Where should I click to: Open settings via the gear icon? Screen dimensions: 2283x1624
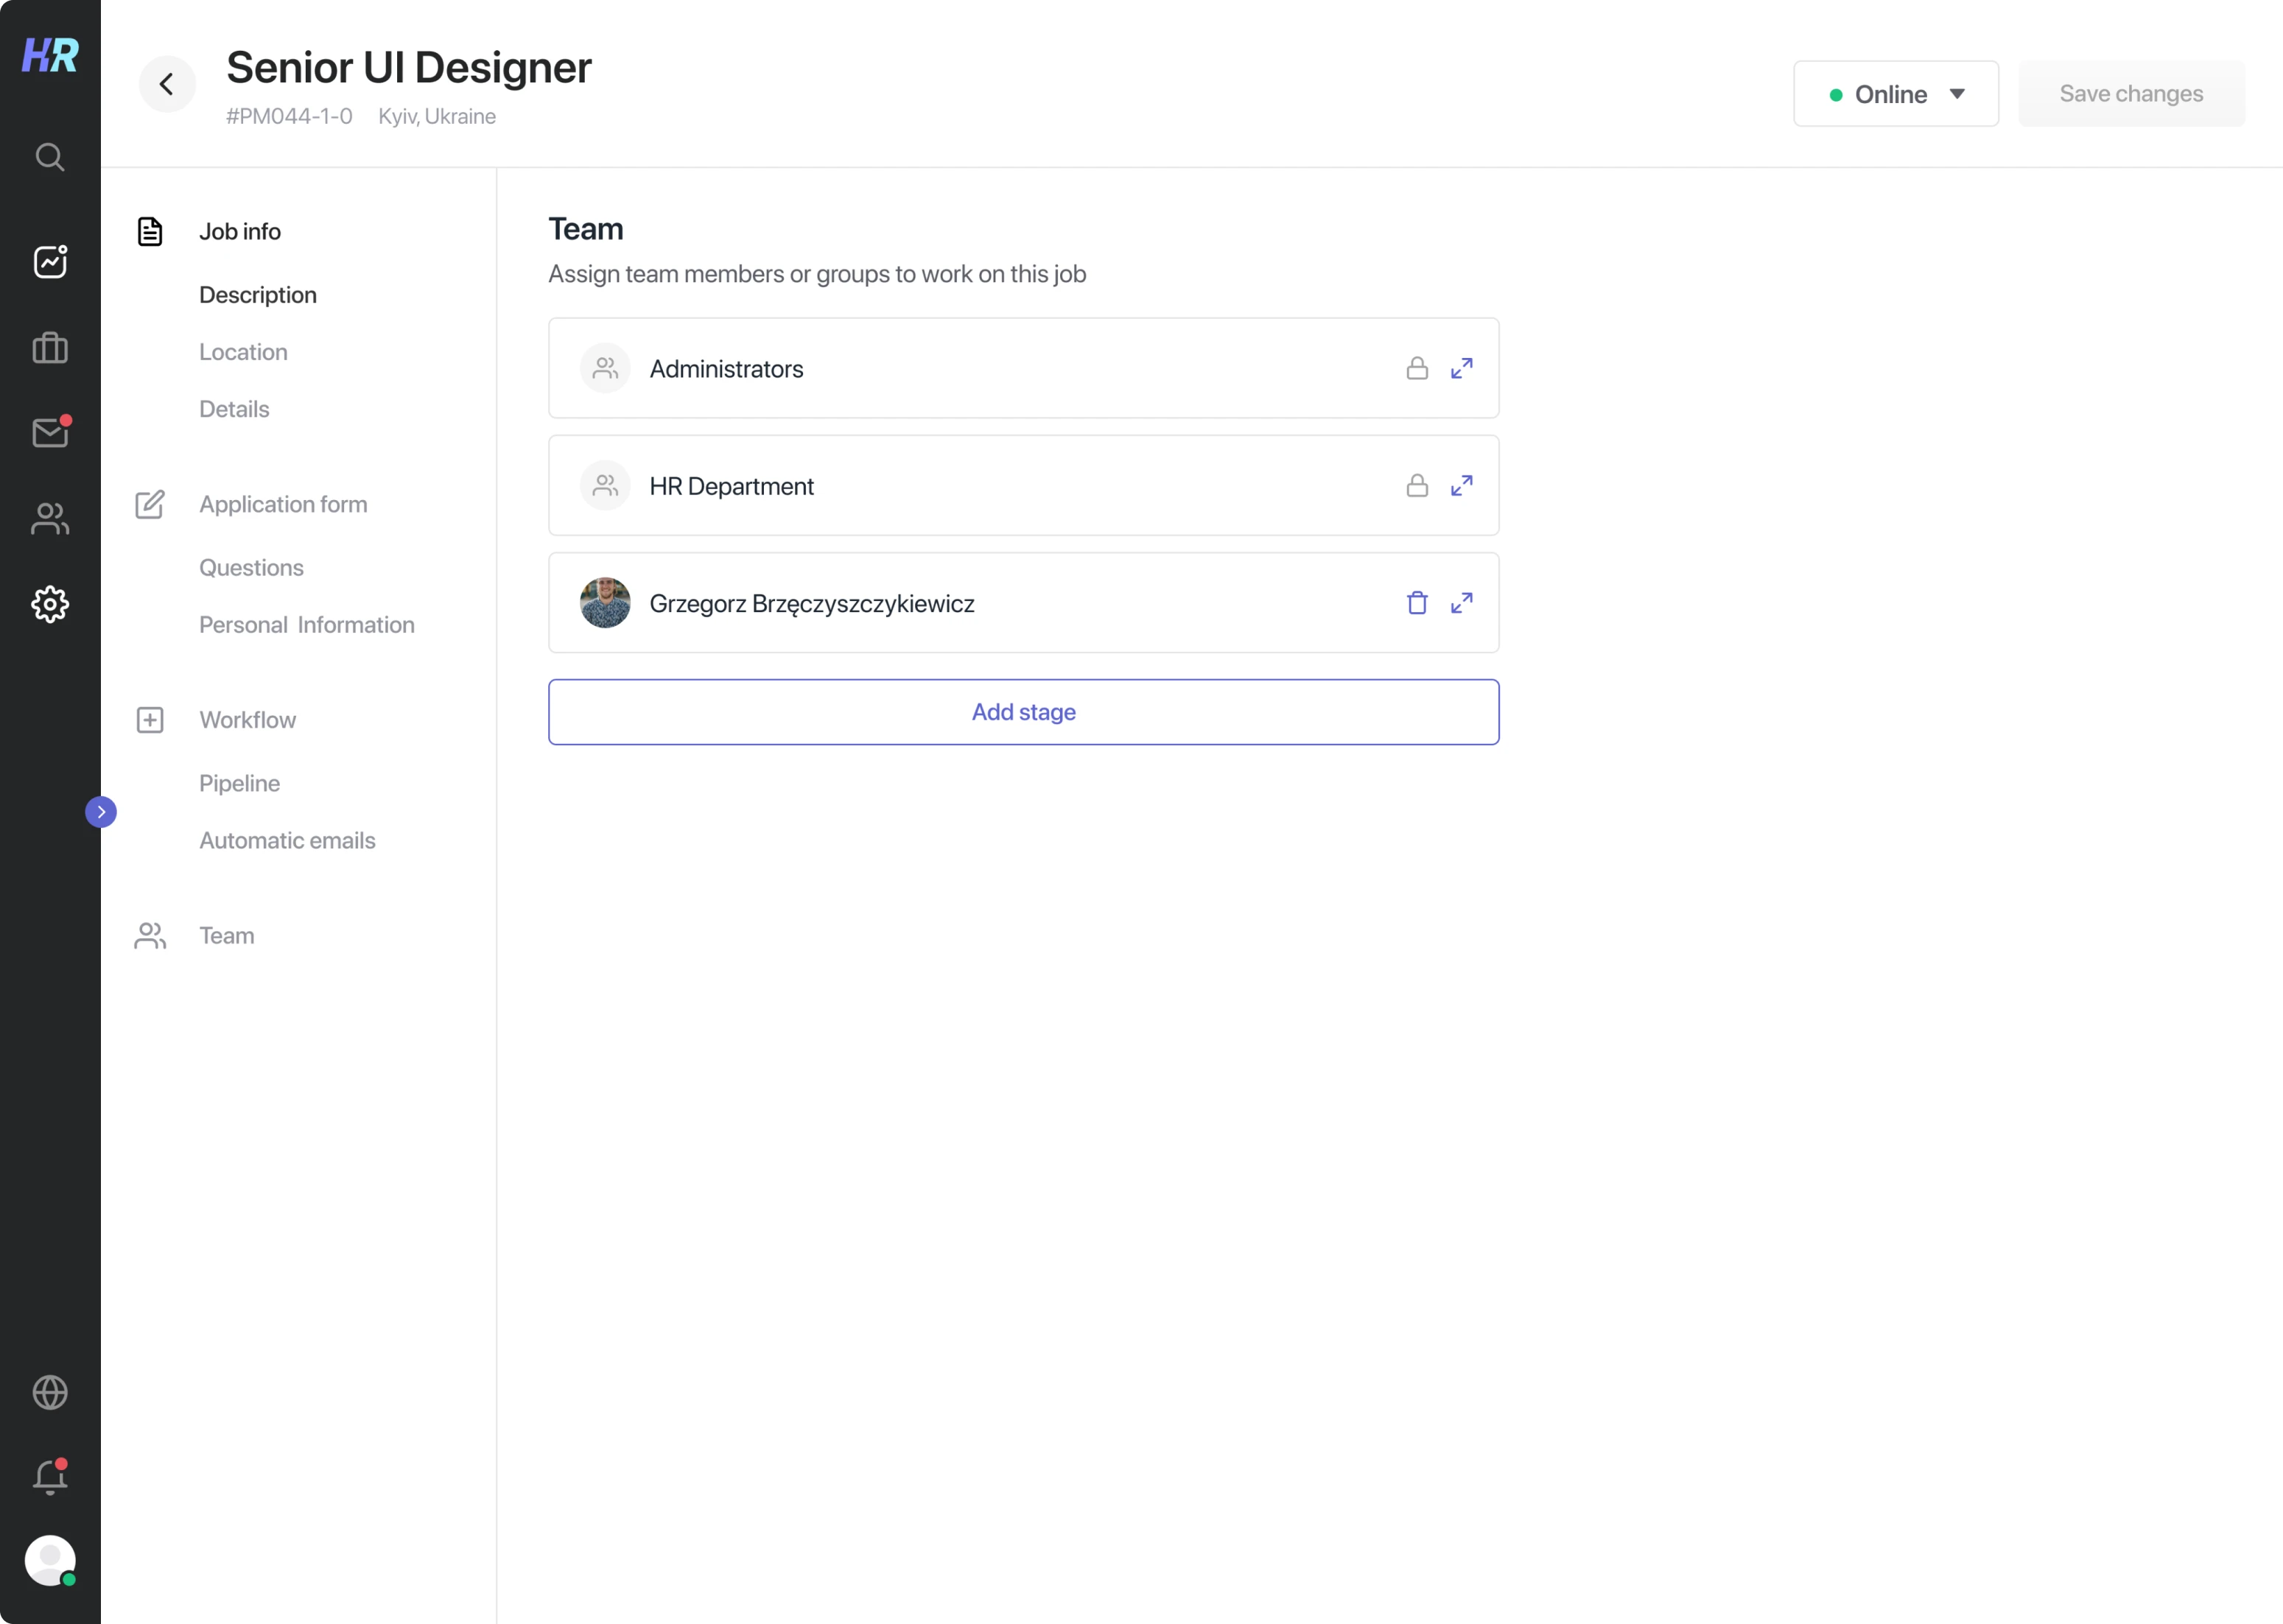point(49,604)
